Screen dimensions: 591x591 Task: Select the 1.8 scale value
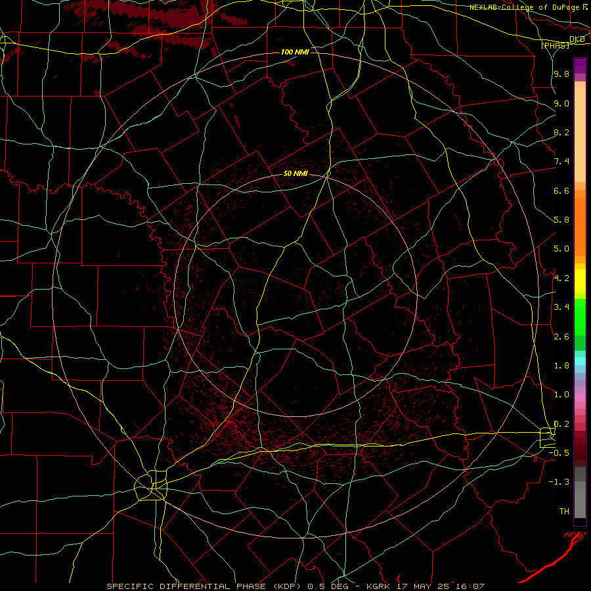pyautogui.click(x=561, y=366)
